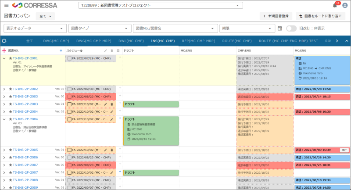Image resolution: width=351 pixels, height=190 pixels.
Task: Open the 期限 dropdown
Action: (247, 29)
